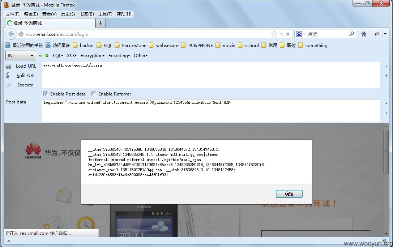Open the 工具(T) menu
The image size is (393, 247).
(105, 14)
